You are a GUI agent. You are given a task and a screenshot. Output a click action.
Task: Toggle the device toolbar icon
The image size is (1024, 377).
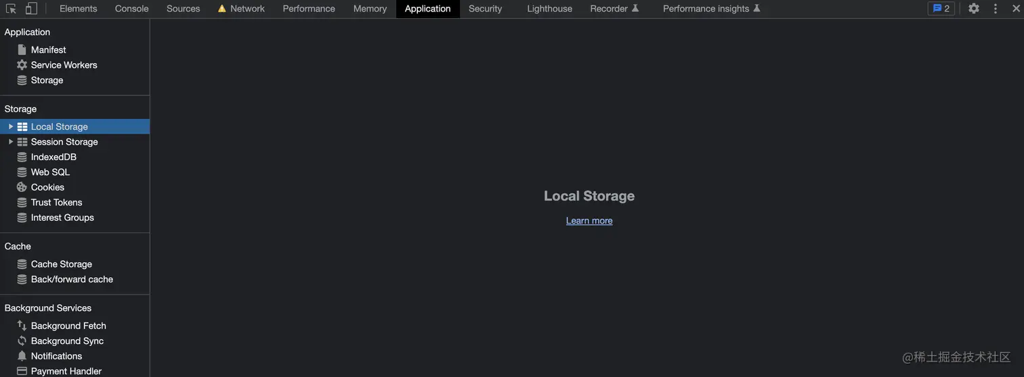point(31,9)
